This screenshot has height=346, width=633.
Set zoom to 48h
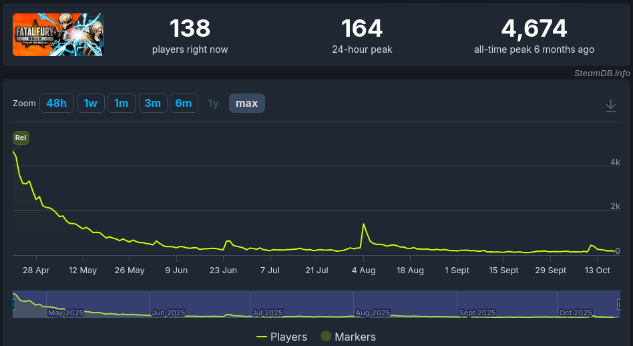point(57,103)
